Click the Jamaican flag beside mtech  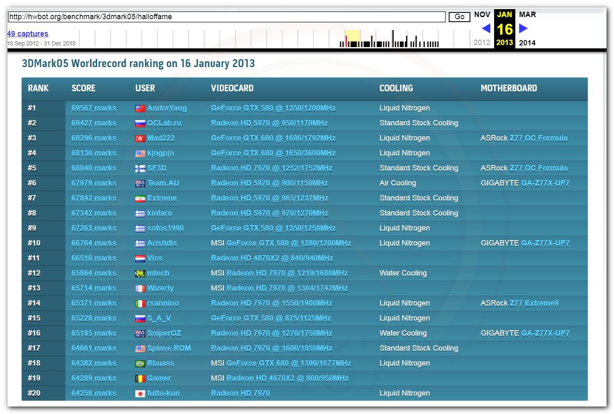tap(140, 273)
